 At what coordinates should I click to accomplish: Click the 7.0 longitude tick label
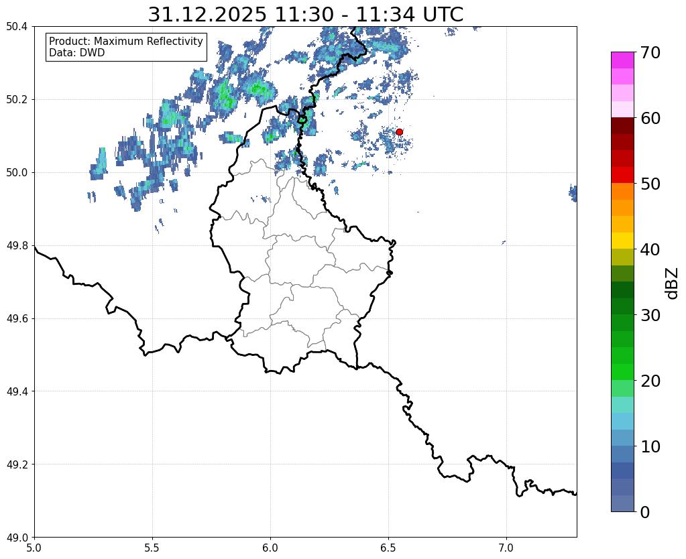(507, 548)
